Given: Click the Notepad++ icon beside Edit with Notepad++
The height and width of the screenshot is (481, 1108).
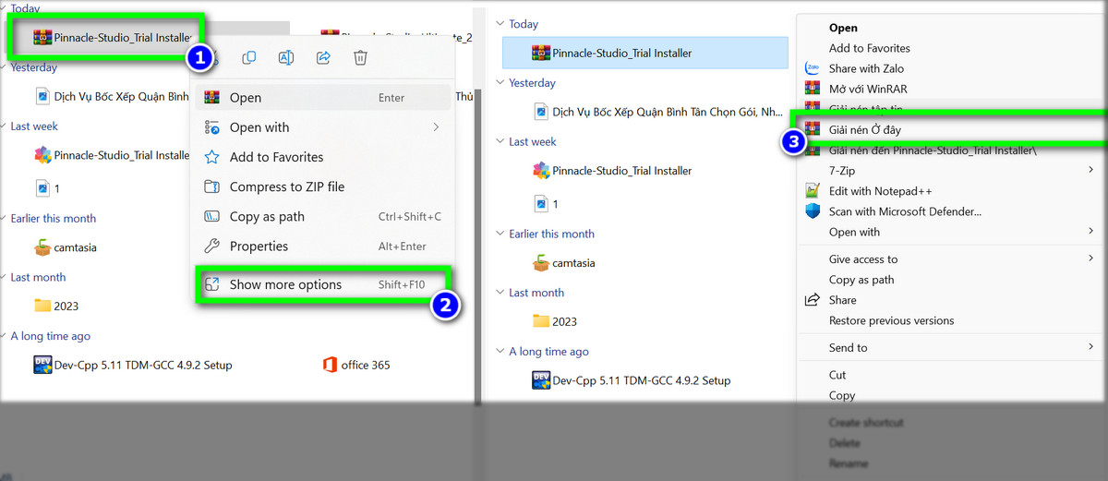Looking at the screenshot, I should [813, 191].
